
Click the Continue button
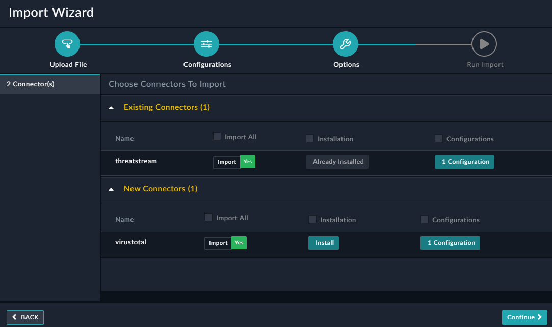click(x=524, y=317)
